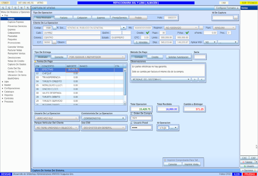Click the f3 shortcut button
258x176 pixels.
click(15, 8)
